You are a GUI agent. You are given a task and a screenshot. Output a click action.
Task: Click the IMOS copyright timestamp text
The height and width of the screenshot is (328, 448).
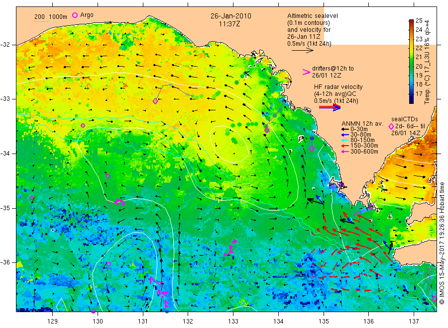point(442,243)
